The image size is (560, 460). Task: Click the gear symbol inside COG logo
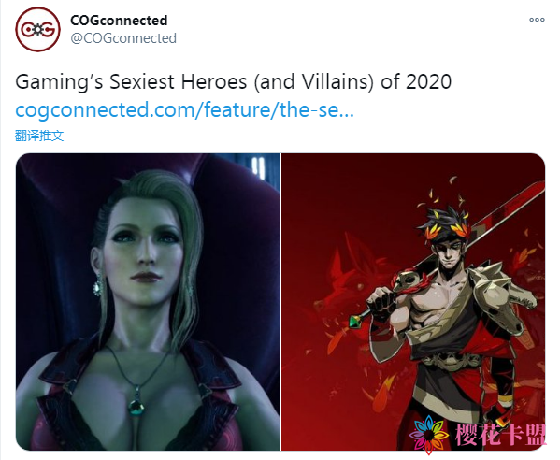37,30
